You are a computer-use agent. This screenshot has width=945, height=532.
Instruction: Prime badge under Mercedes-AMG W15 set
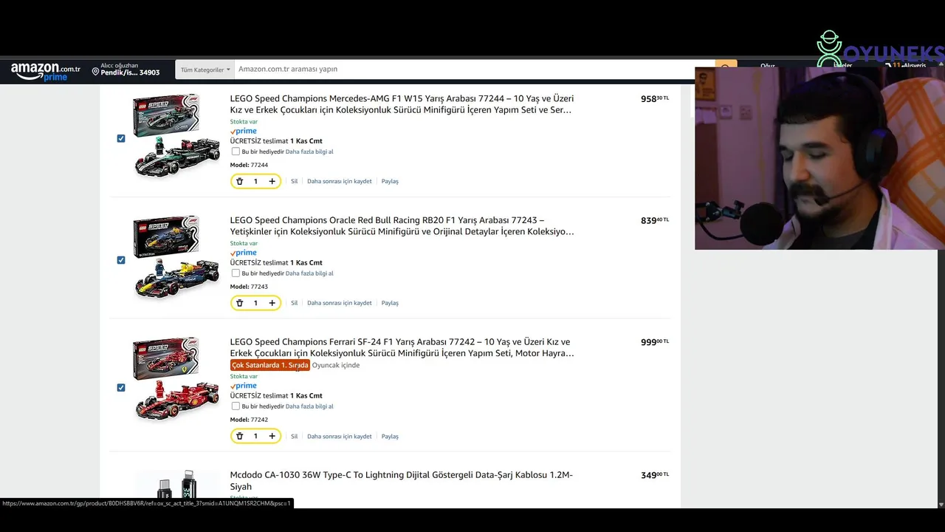243,131
